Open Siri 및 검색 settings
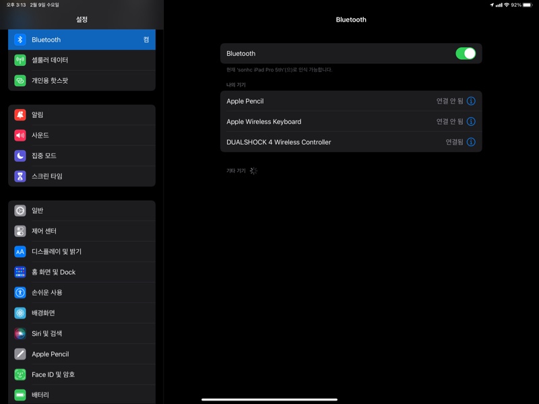Screen dimensions: 539x404 pos(82,333)
